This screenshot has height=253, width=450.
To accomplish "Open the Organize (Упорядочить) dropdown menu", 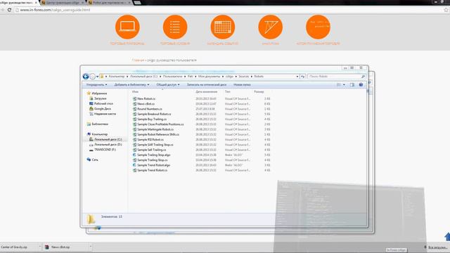I will tap(97, 84).
